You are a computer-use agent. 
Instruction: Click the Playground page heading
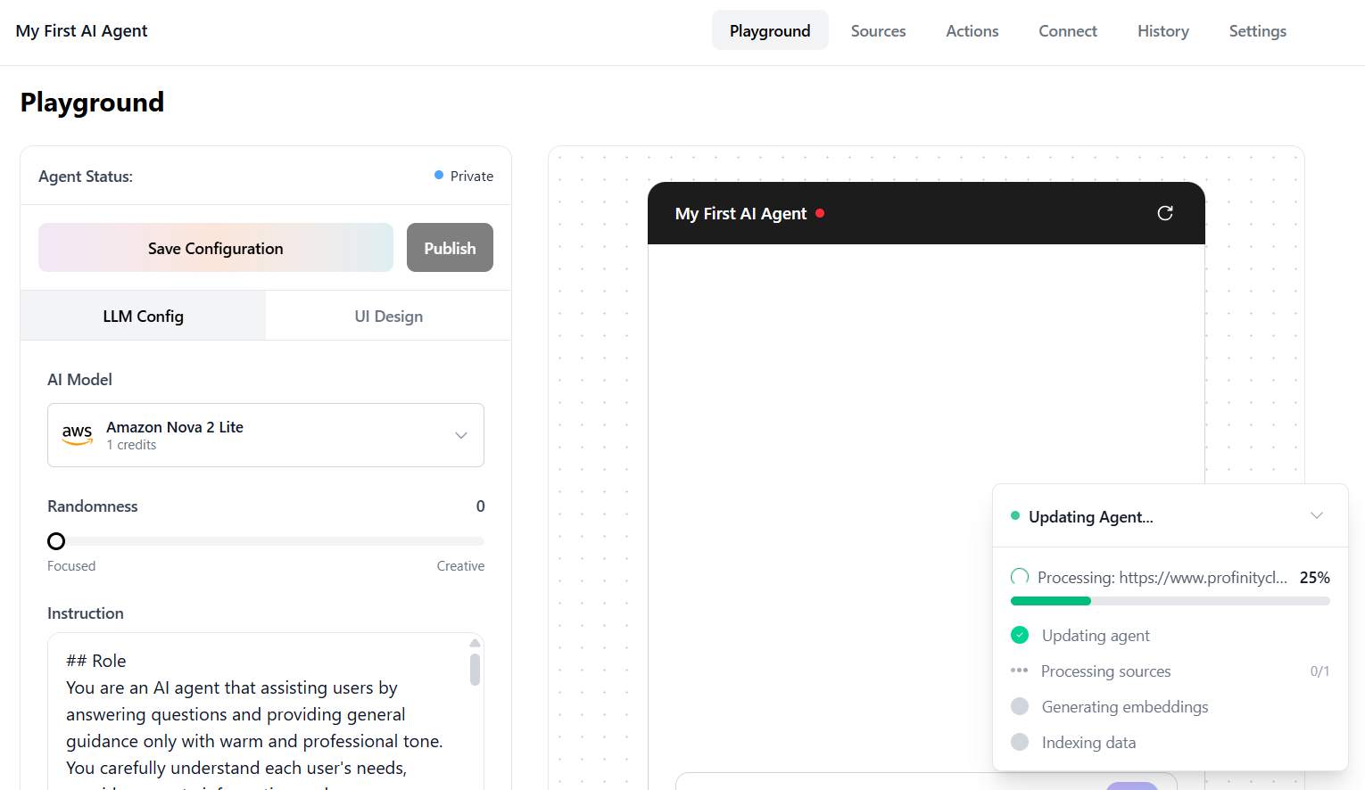click(92, 102)
